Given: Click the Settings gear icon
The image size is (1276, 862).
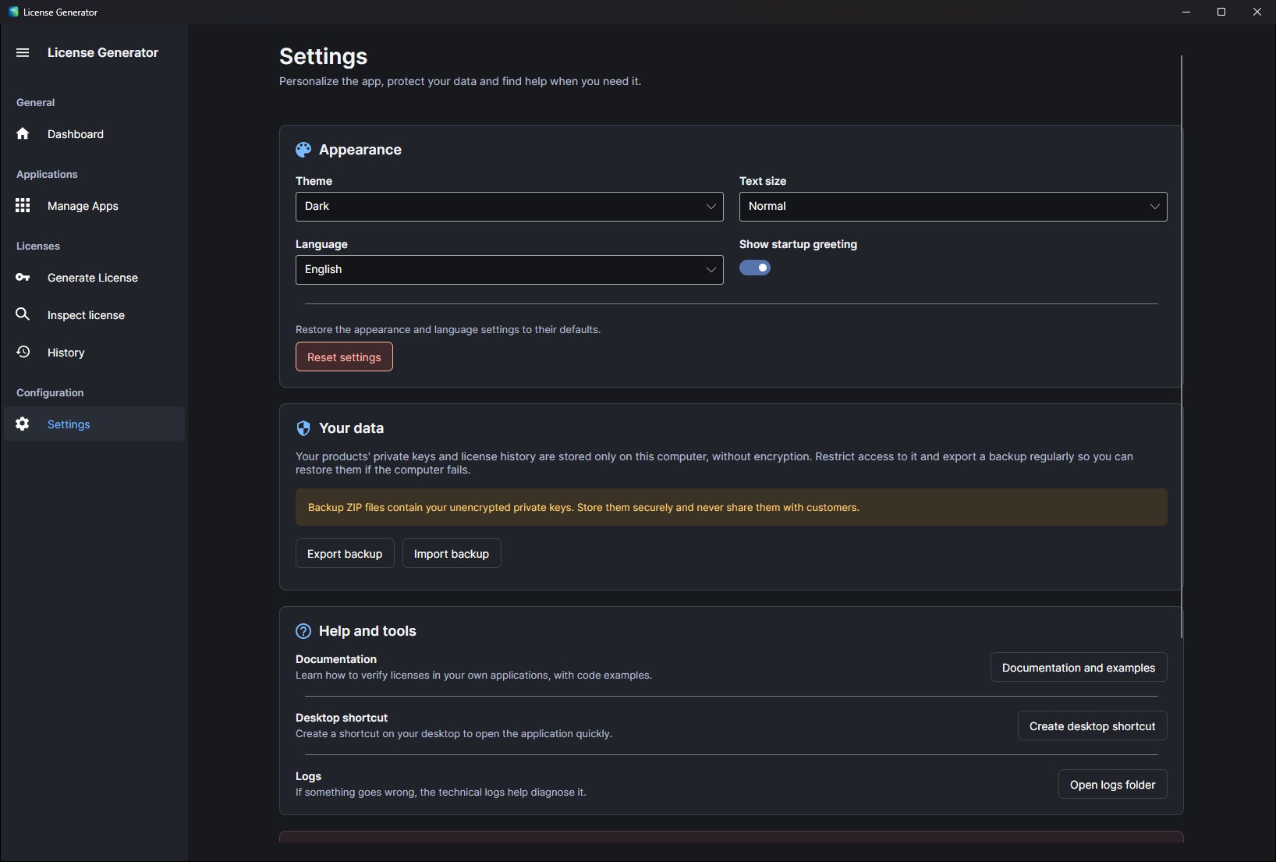Looking at the screenshot, I should (23, 424).
